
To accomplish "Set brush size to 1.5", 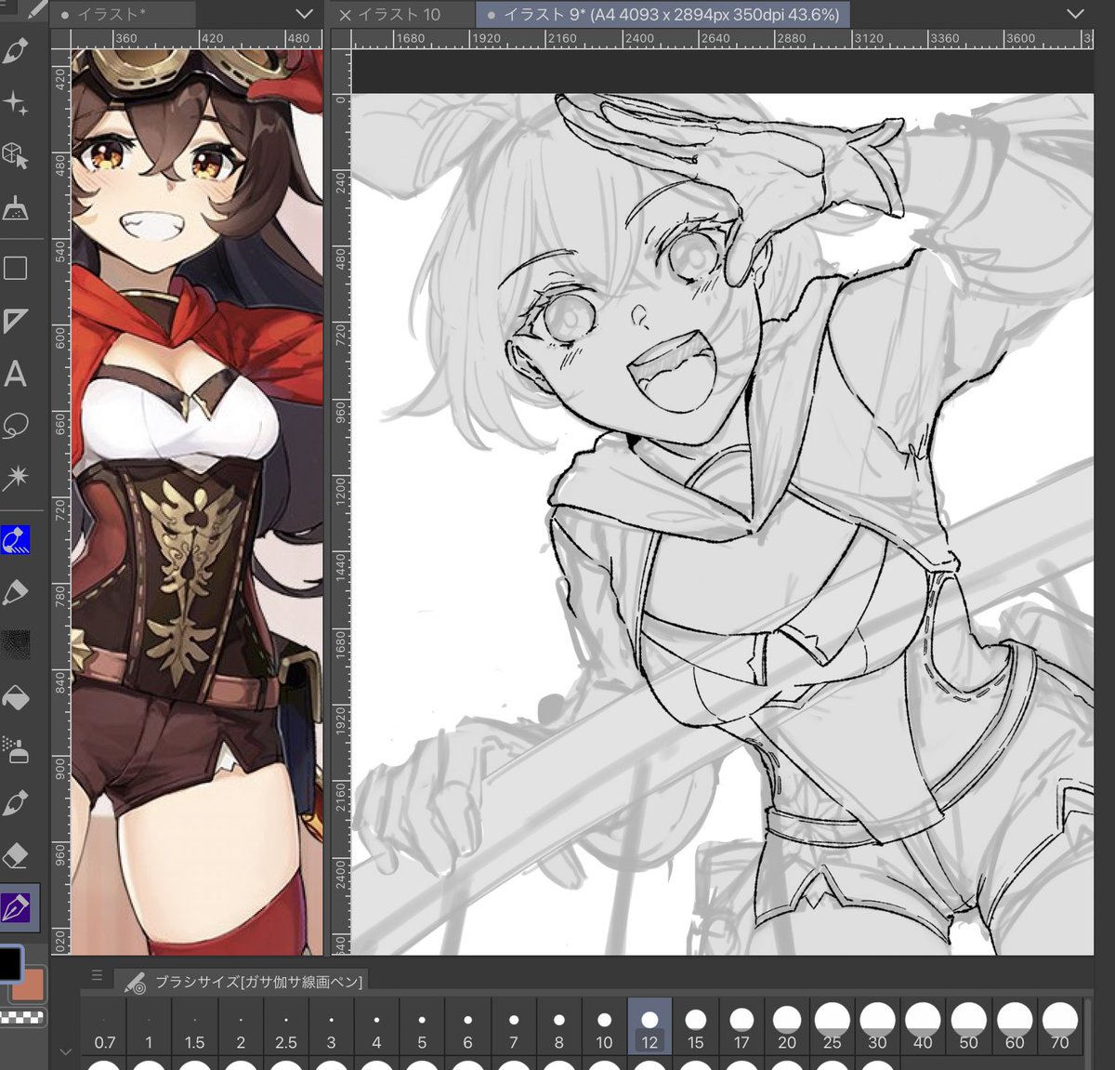I will 194,1027.
